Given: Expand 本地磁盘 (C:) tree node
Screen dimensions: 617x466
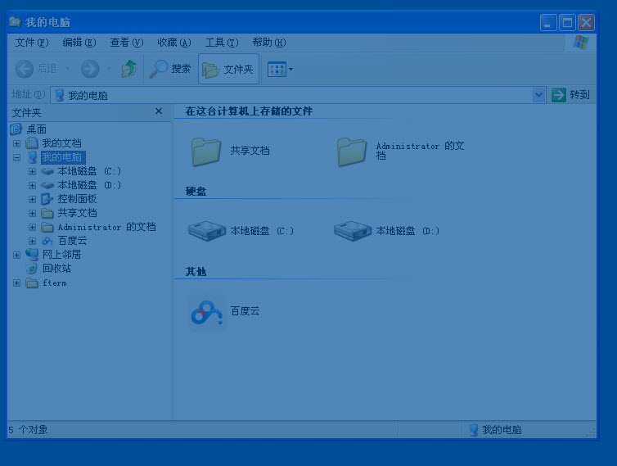Looking at the screenshot, I should [32, 171].
